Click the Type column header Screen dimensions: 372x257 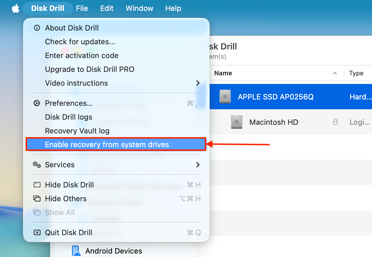(356, 73)
